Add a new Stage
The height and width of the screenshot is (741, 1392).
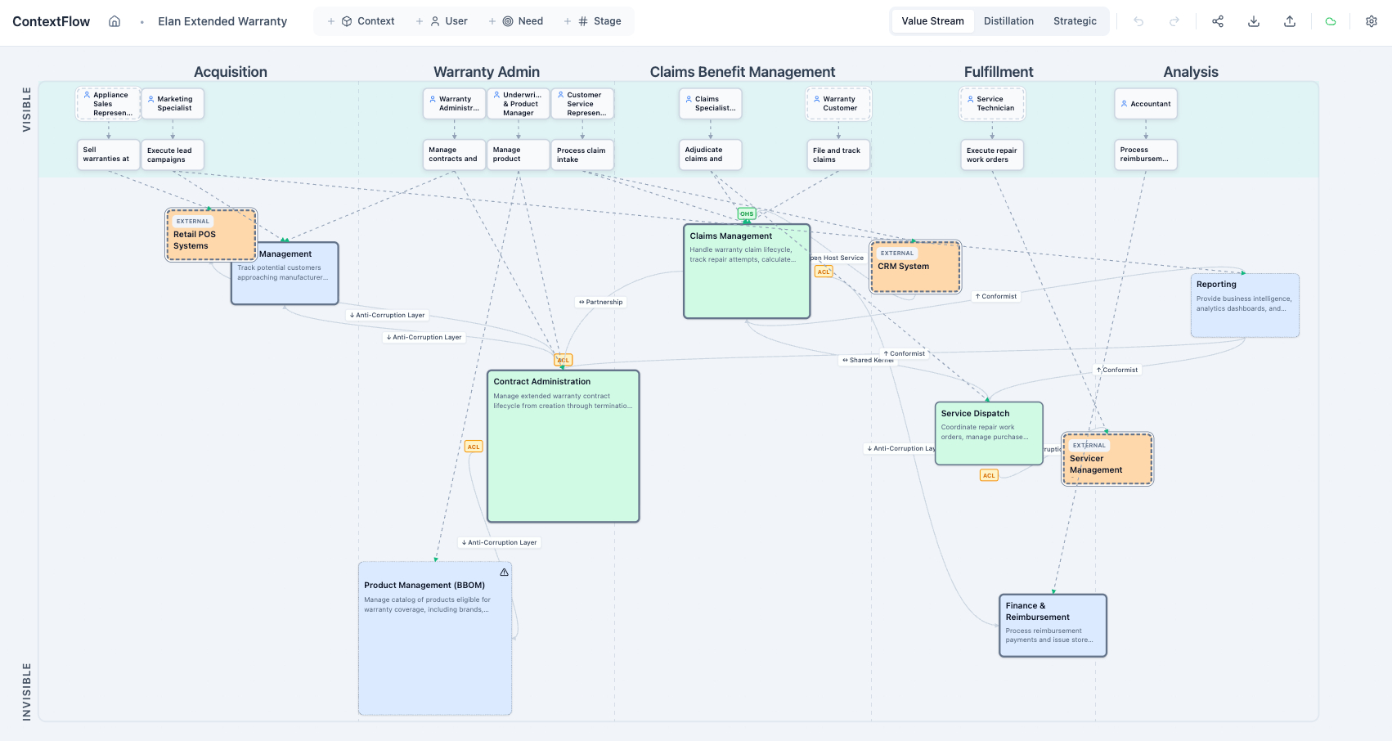(x=593, y=21)
